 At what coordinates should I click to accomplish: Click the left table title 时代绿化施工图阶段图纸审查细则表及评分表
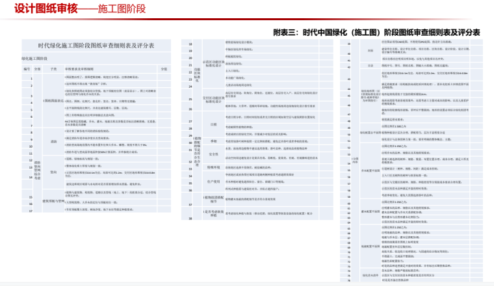(x=96, y=46)
